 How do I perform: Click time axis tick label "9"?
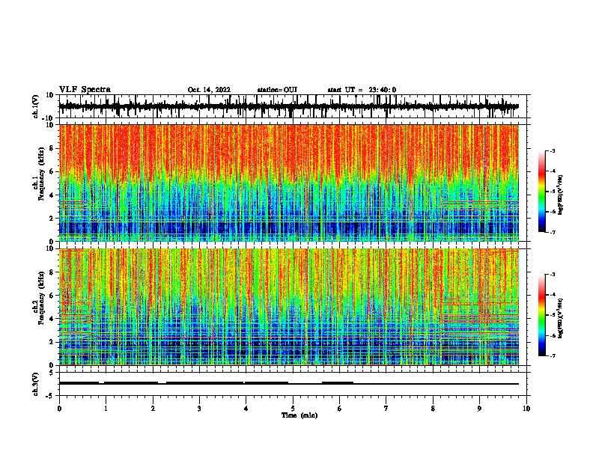(x=479, y=409)
